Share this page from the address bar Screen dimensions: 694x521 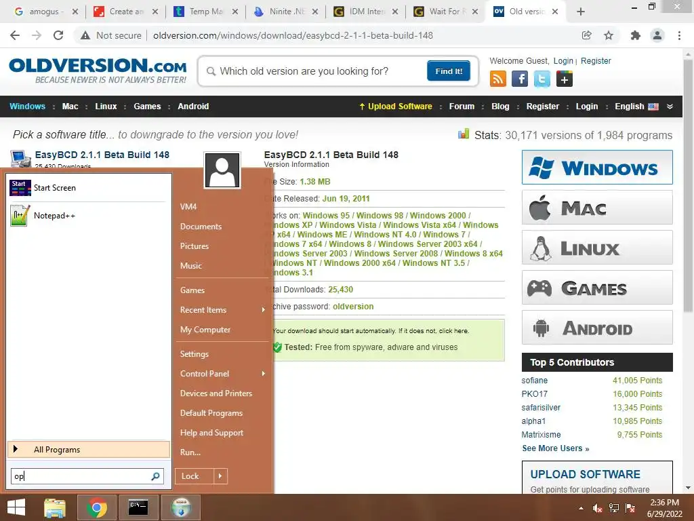point(586,35)
